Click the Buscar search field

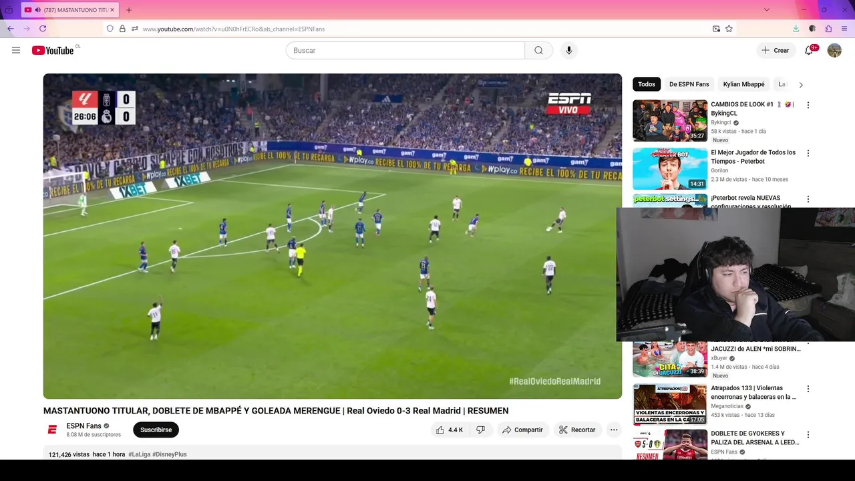tap(405, 50)
